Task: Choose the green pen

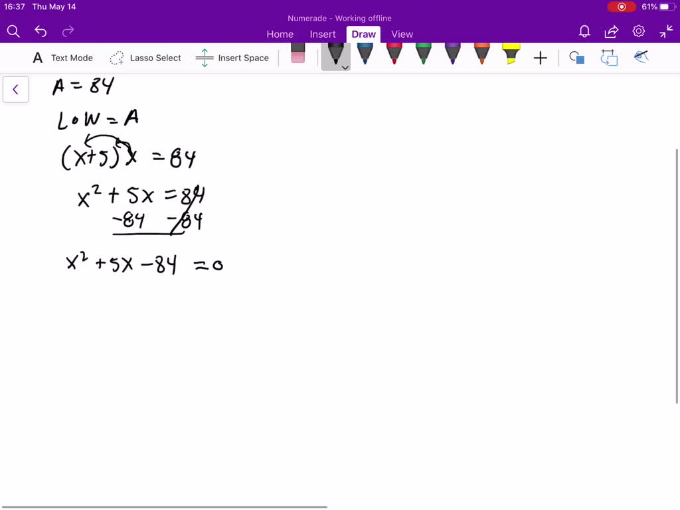Action: pos(423,54)
